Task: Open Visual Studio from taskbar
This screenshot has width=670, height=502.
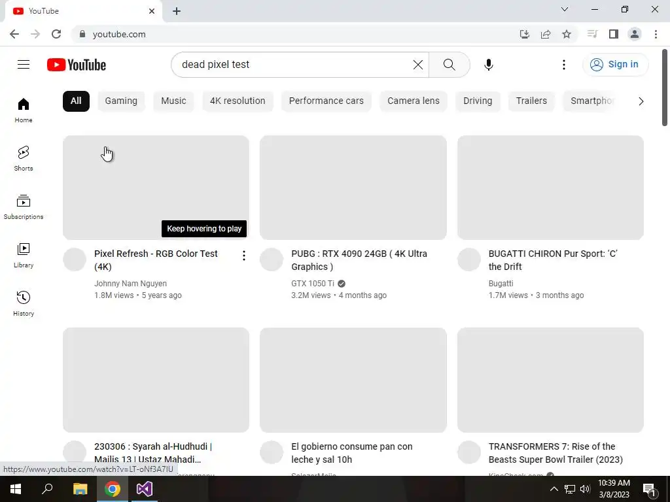Action: click(x=145, y=489)
